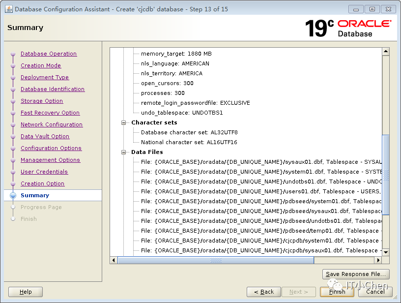Click the Java icon in title bar
Viewport: 401px width, 303px height.
[8, 9]
